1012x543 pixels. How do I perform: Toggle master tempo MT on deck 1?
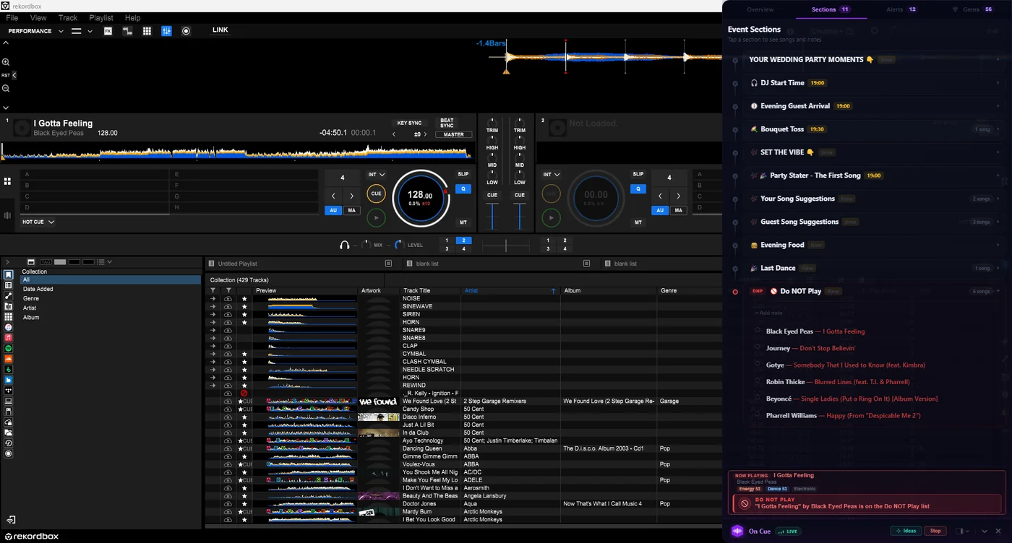pos(463,222)
